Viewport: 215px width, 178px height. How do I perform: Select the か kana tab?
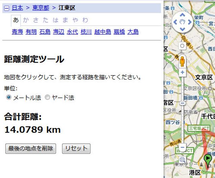click(26, 20)
